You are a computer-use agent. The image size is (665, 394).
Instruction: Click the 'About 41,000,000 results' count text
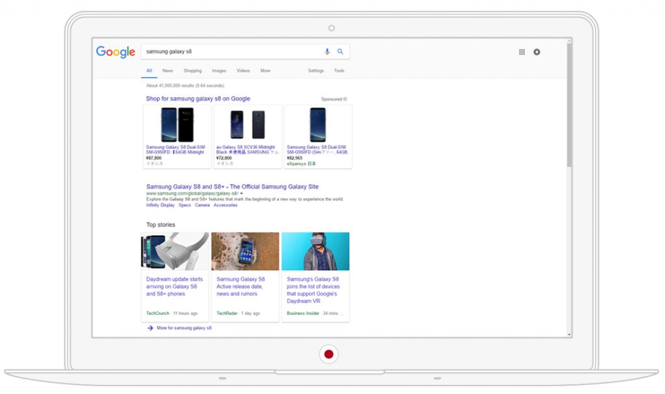pos(185,86)
